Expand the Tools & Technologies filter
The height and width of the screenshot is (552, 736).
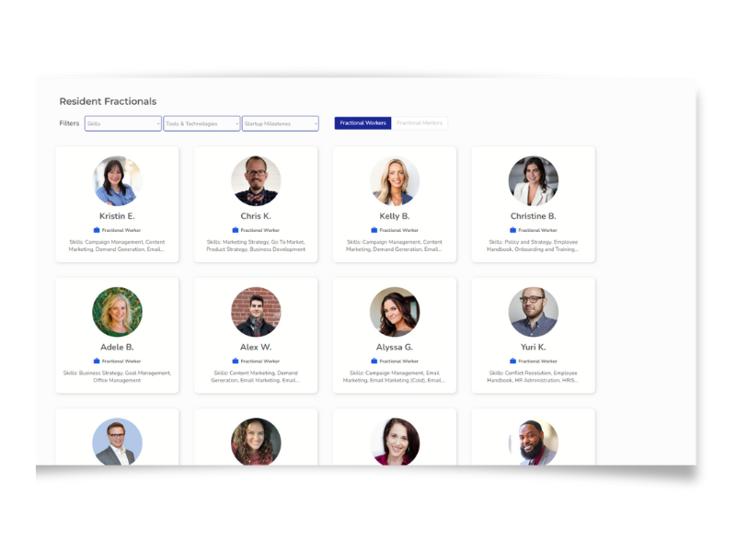(201, 123)
